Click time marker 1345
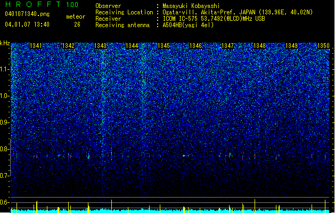 tap(164, 46)
